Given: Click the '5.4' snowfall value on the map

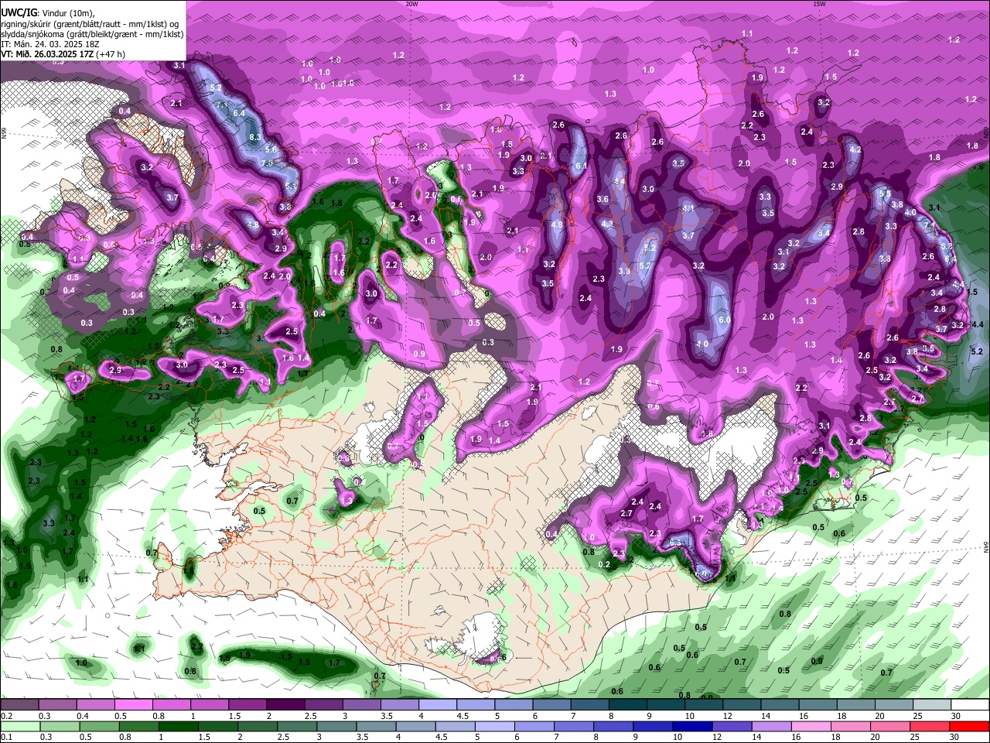Looking at the screenshot, I should point(824,233).
